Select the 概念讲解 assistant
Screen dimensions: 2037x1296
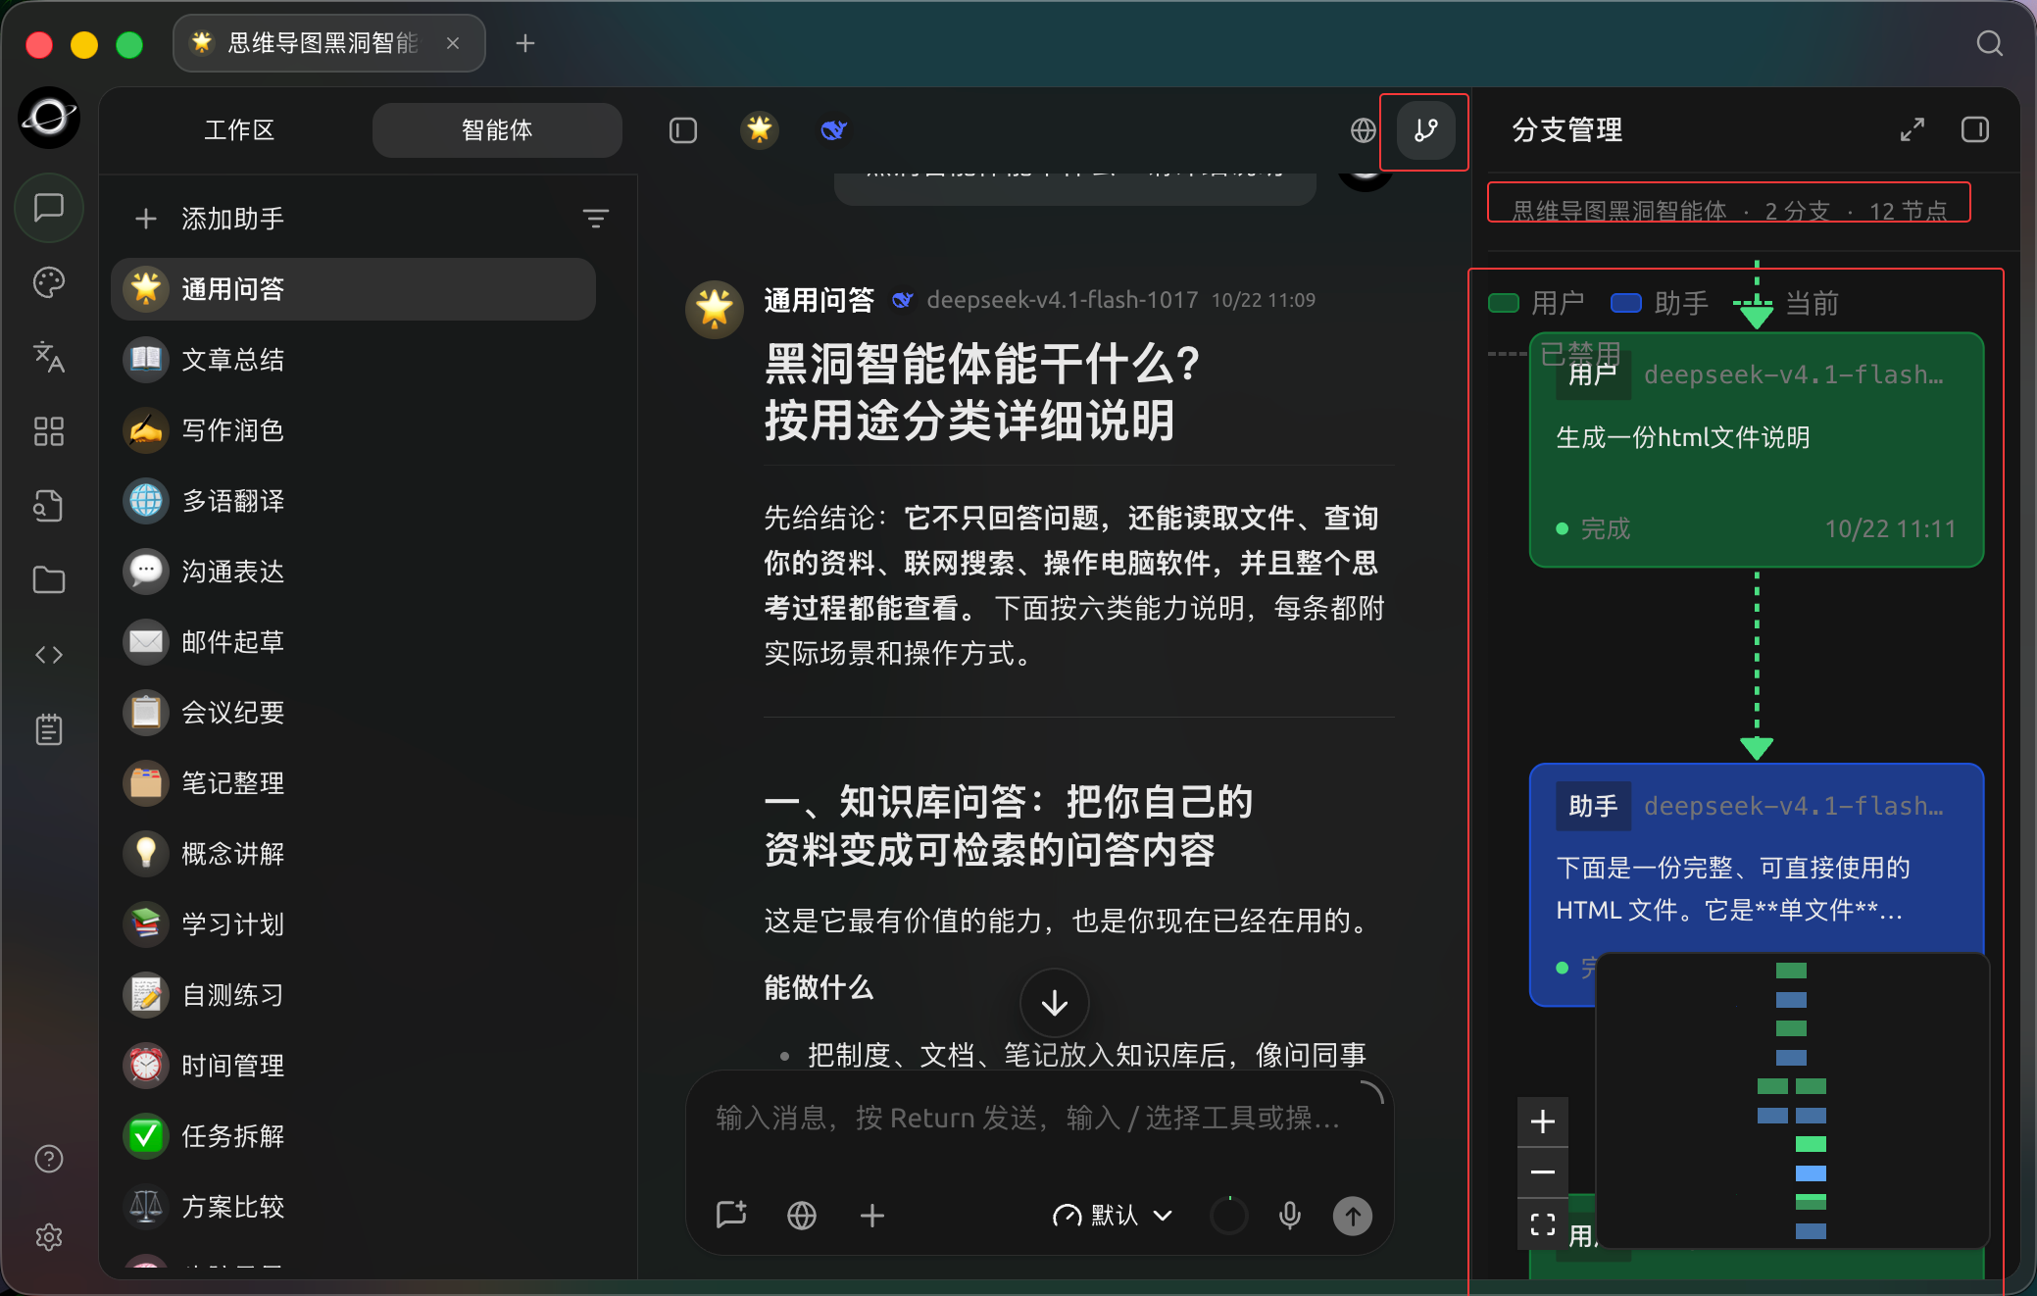tap(354, 854)
